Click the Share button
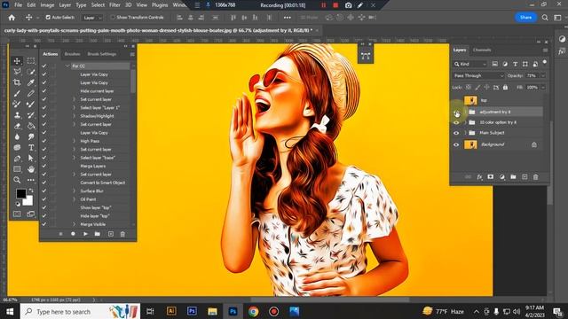This screenshot has height=319, width=568. click(525, 18)
